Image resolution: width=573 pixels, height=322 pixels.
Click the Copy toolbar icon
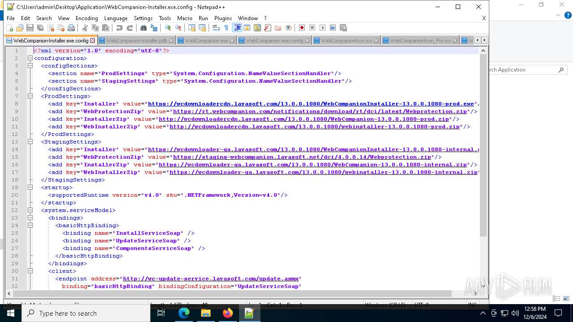point(95,28)
